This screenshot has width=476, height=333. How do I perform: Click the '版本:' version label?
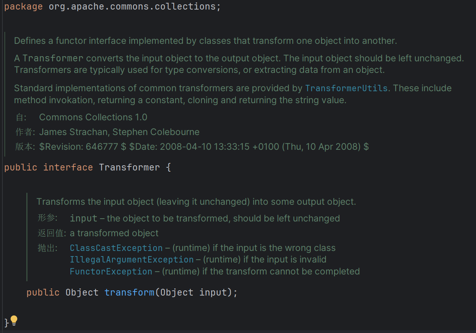tap(25, 147)
